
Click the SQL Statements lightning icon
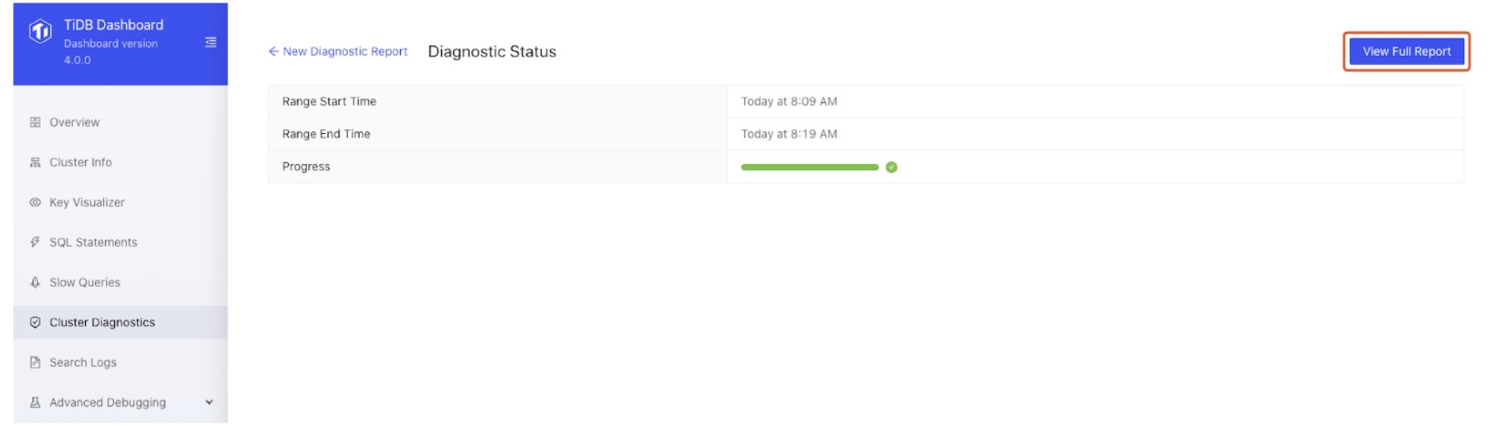[35, 242]
